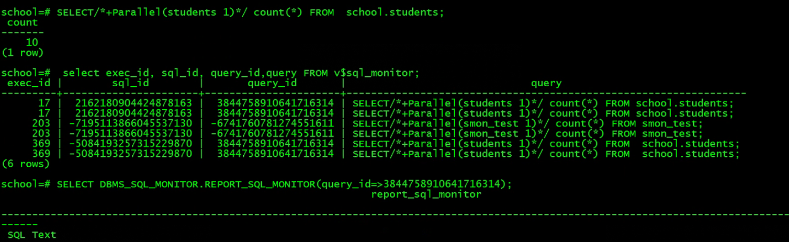The image size is (789, 242).
Task: Click the sql_id column header
Action: click(131, 83)
